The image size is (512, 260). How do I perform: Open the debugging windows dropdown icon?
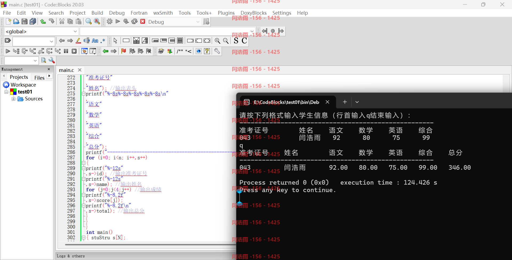pos(85,51)
